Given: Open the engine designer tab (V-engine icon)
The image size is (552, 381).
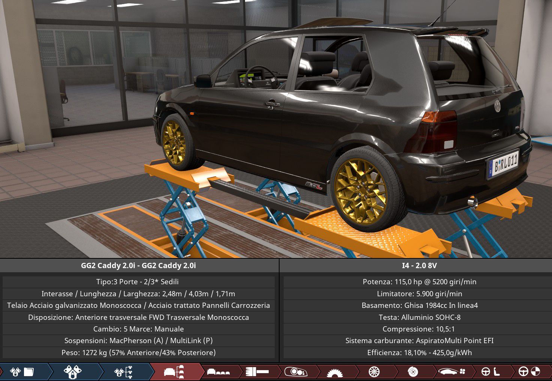Looking at the screenshot, I should coord(73,372).
